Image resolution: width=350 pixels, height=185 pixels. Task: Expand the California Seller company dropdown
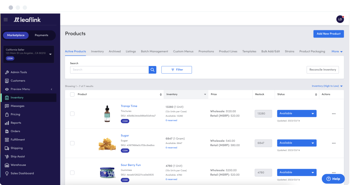(51, 54)
